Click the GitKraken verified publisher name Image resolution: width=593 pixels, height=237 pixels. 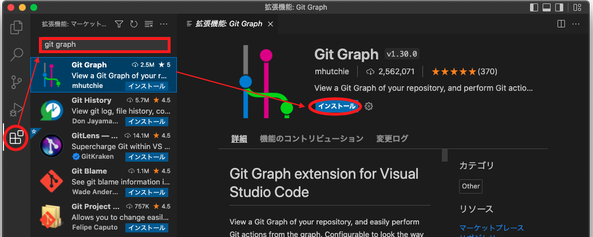(x=97, y=156)
